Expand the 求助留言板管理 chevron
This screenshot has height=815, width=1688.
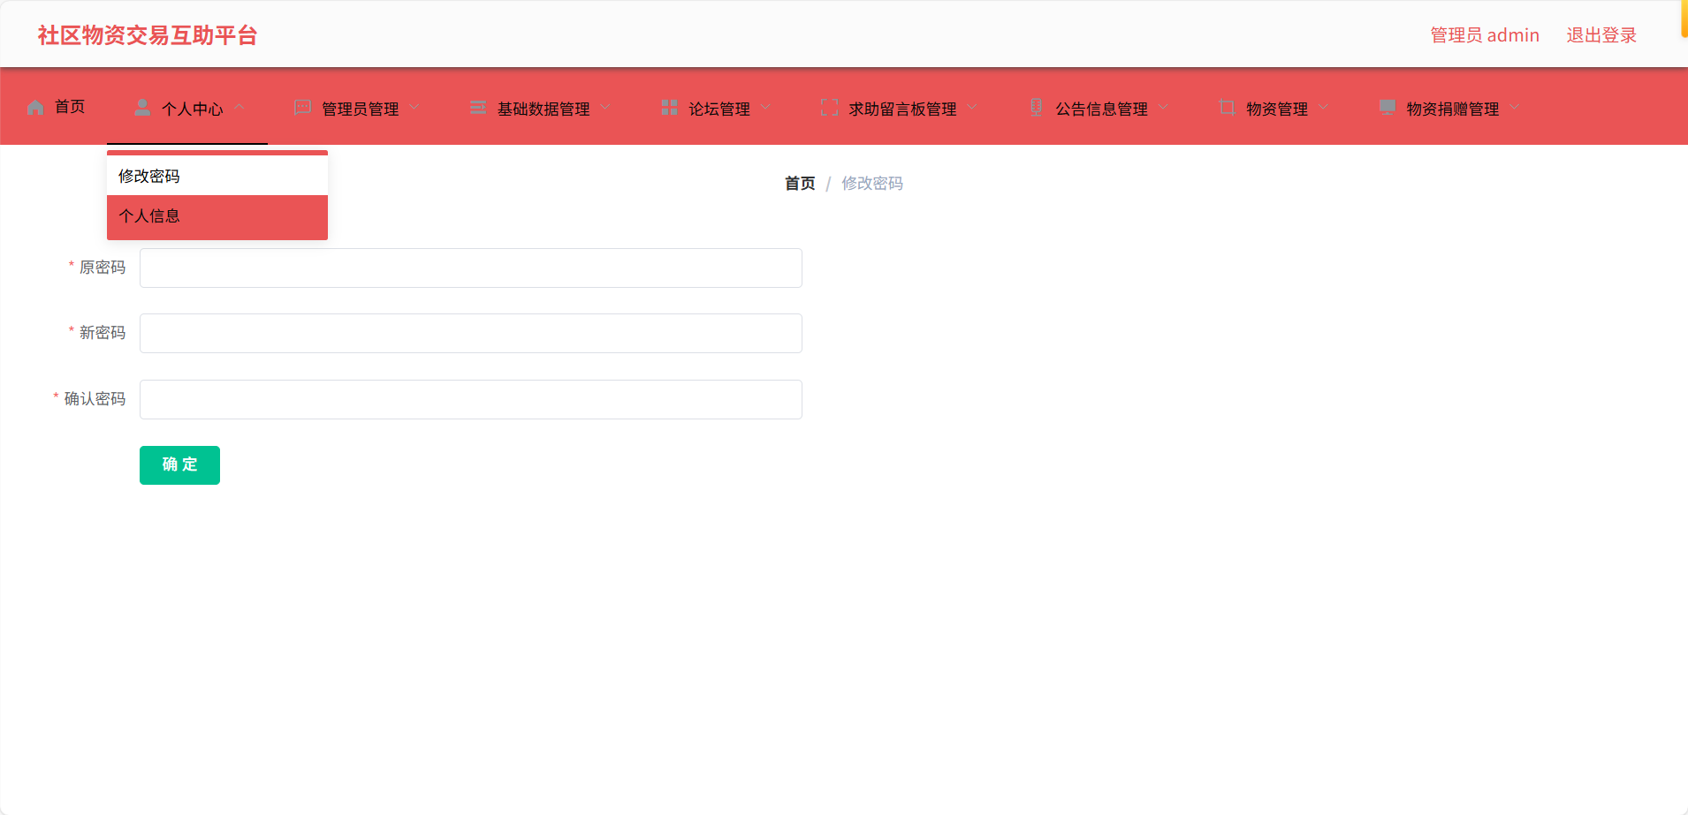pos(972,108)
